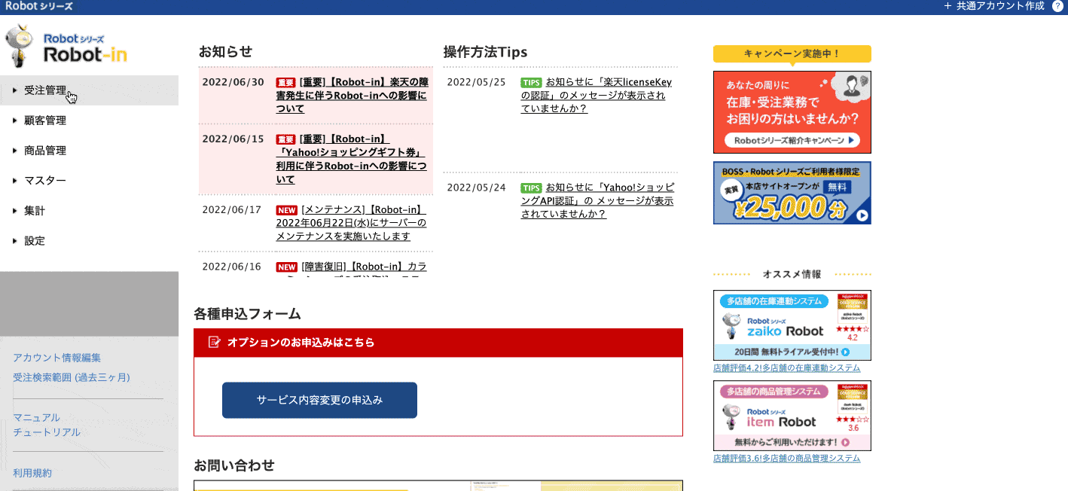Open the 集計 menu item
Viewport: 1068px width, 491px height.
coord(35,211)
